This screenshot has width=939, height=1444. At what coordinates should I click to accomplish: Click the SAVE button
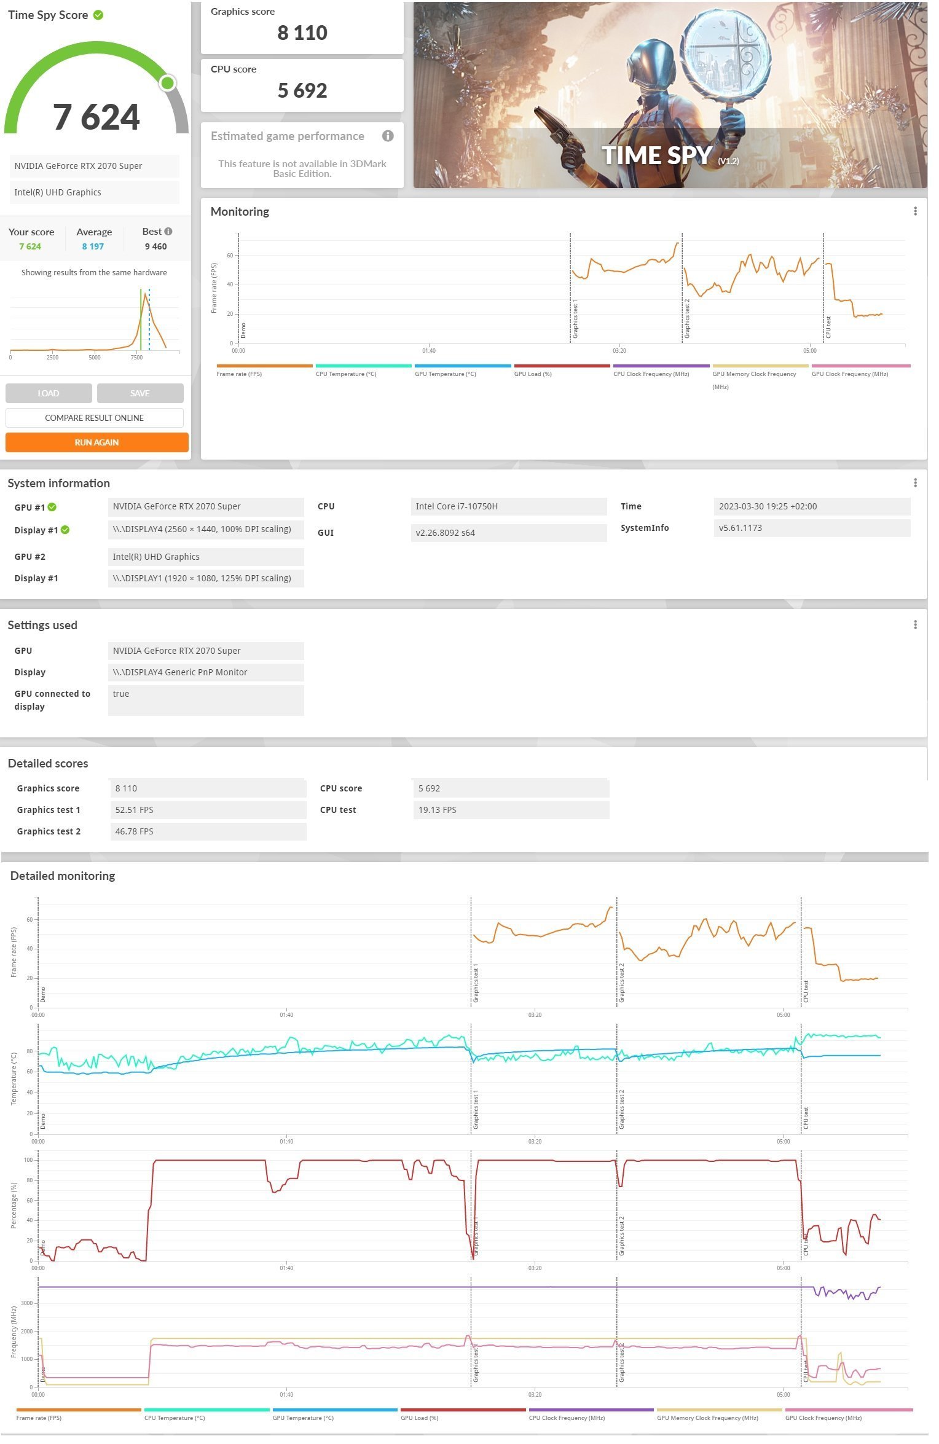140,393
